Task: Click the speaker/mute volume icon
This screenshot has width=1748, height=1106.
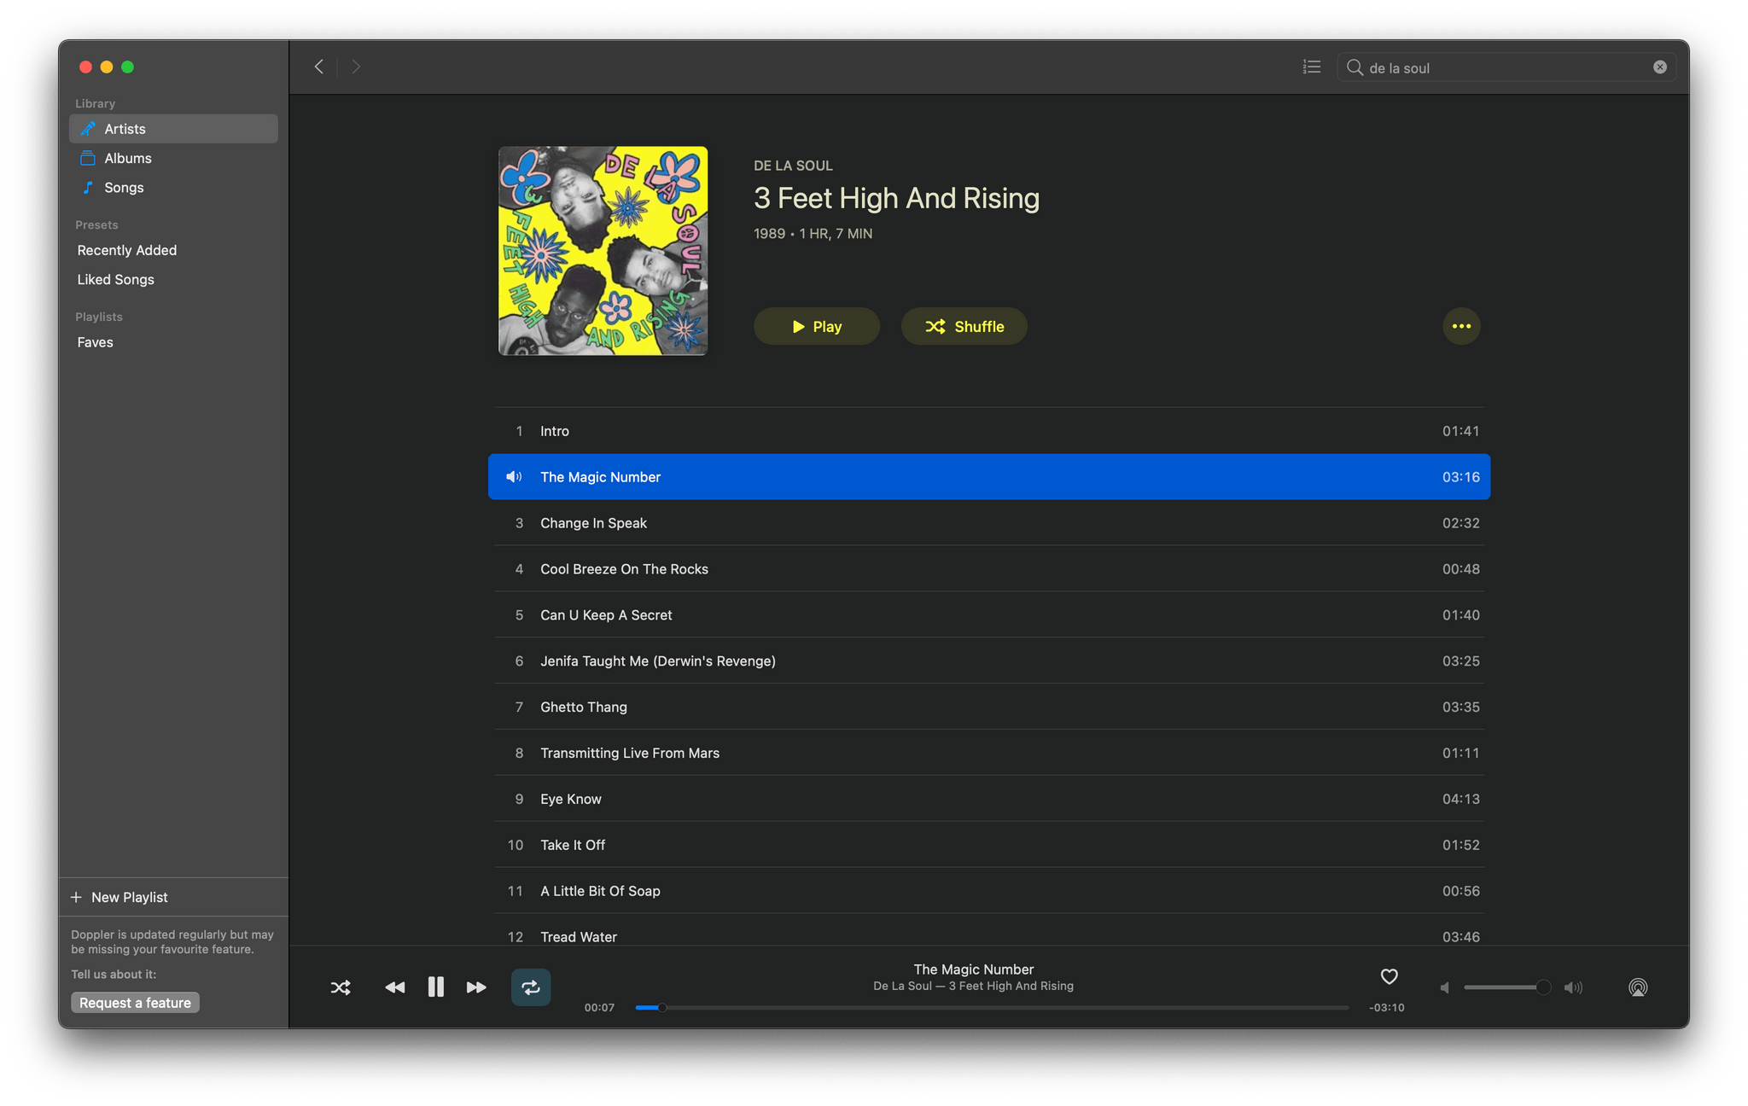Action: (1443, 987)
